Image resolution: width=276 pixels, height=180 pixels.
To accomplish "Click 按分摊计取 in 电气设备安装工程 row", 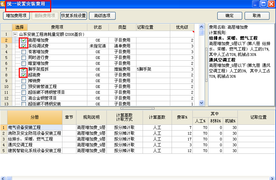I will pos(125,127).
